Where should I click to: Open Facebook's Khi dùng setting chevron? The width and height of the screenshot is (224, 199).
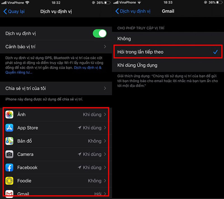tap(105, 167)
